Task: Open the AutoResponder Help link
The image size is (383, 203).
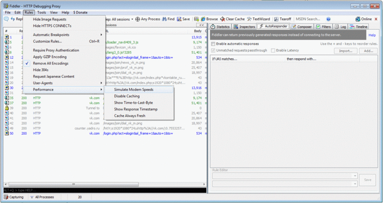Action: pyautogui.click(x=372, y=35)
